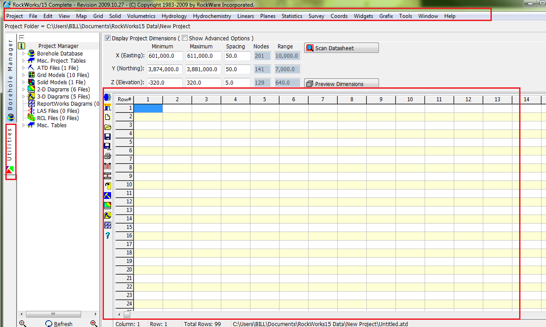Expand the 3-D Diagrams node
Viewport: 546px width, 327px height.
coord(24,97)
